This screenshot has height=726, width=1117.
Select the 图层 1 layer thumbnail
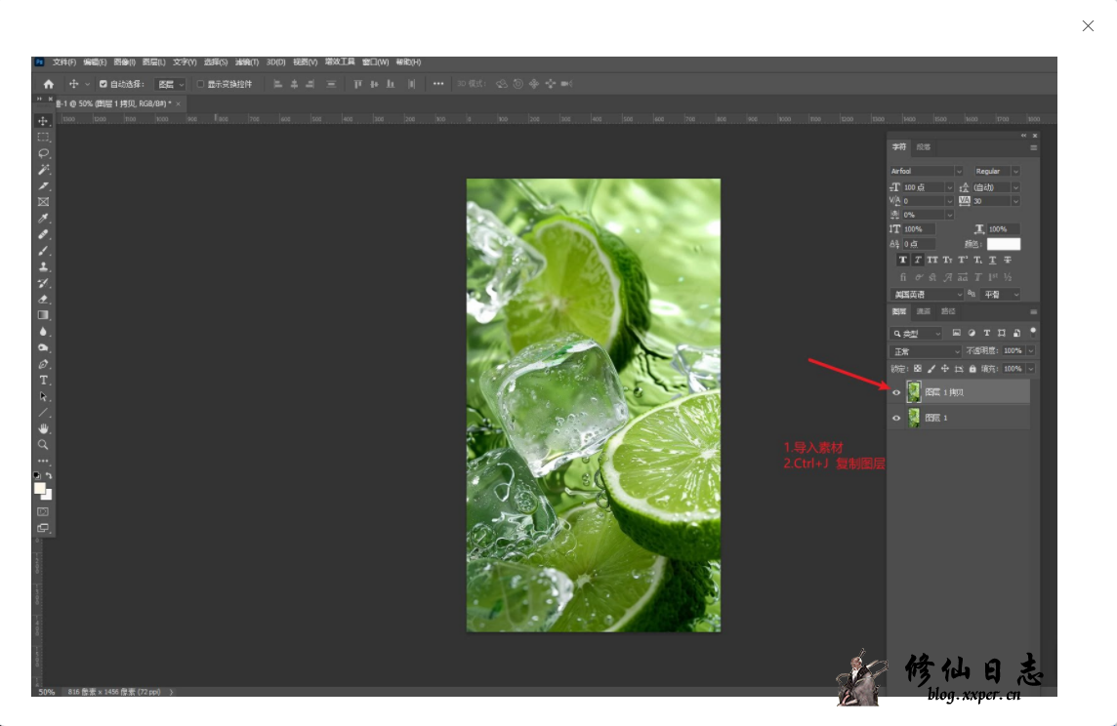[914, 418]
